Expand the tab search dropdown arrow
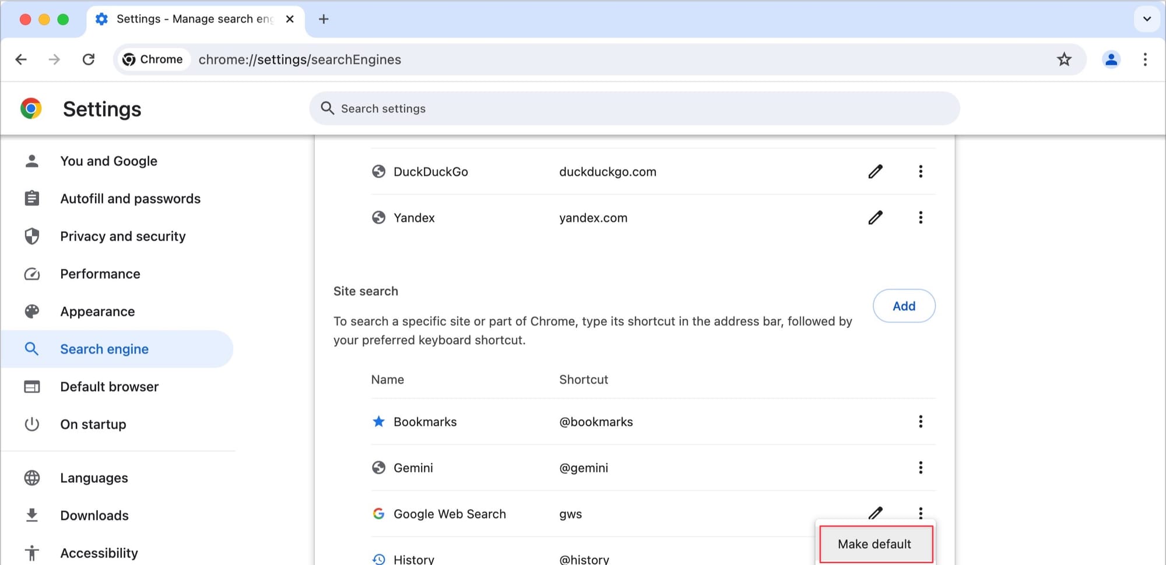 (x=1147, y=19)
